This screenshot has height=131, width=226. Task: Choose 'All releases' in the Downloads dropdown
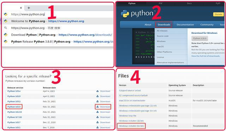pyautogui.click(x=162, y=31)
